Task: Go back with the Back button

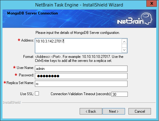Action: (x=91, y=111)
